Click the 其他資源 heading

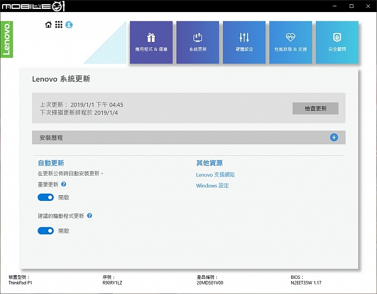click(x=209, y=163)
